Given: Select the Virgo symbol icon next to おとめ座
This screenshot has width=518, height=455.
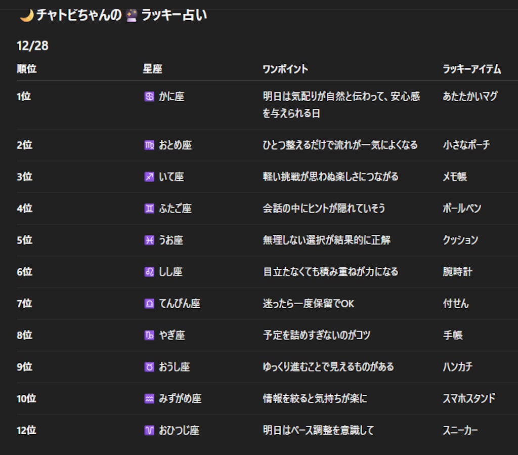Looking at the screenshot, I should click(148, 145).
